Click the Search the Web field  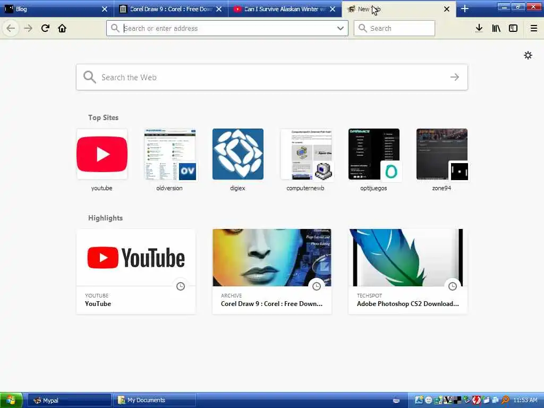[272, 77]
